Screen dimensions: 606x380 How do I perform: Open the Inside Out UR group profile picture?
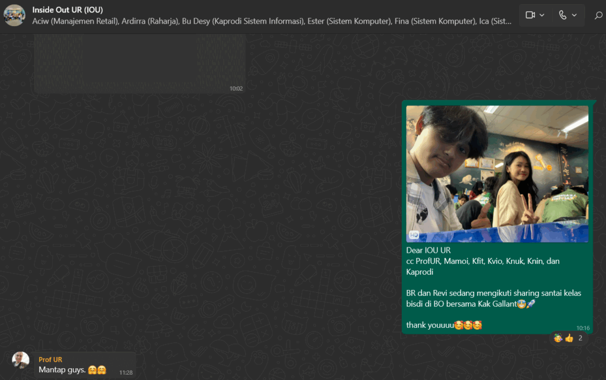[14, 15]
